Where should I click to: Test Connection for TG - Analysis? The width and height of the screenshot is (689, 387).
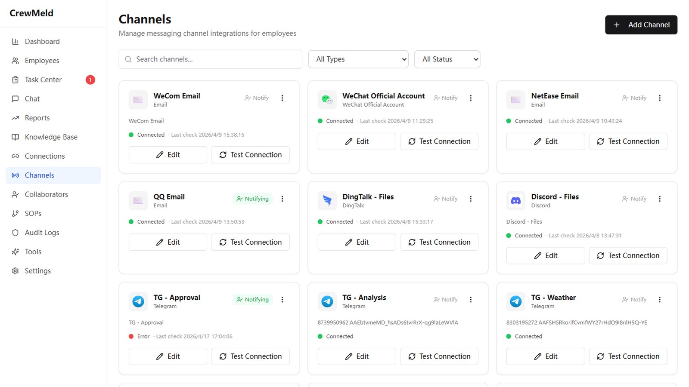(439, 356)
